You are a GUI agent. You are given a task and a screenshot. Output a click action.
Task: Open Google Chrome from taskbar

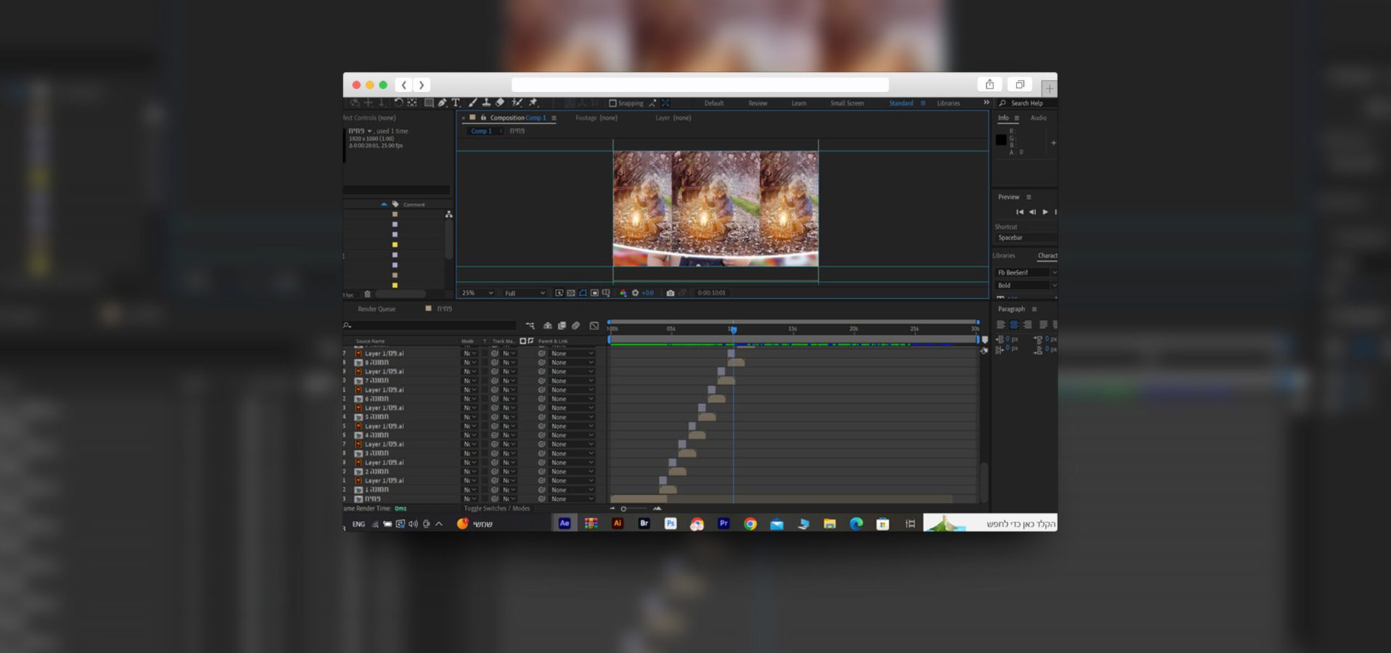click(750, 523)
